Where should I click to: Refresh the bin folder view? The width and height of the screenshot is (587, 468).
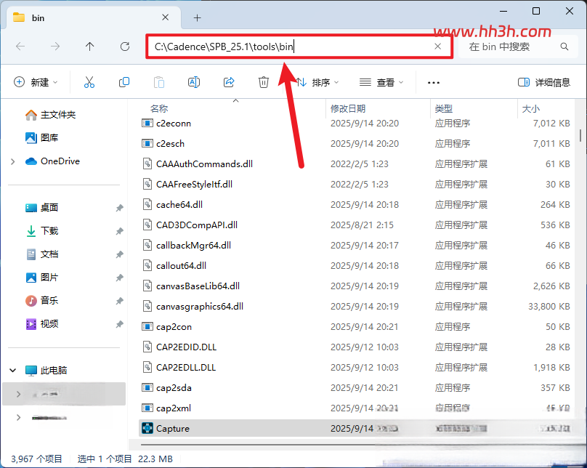tap(125, 47)
